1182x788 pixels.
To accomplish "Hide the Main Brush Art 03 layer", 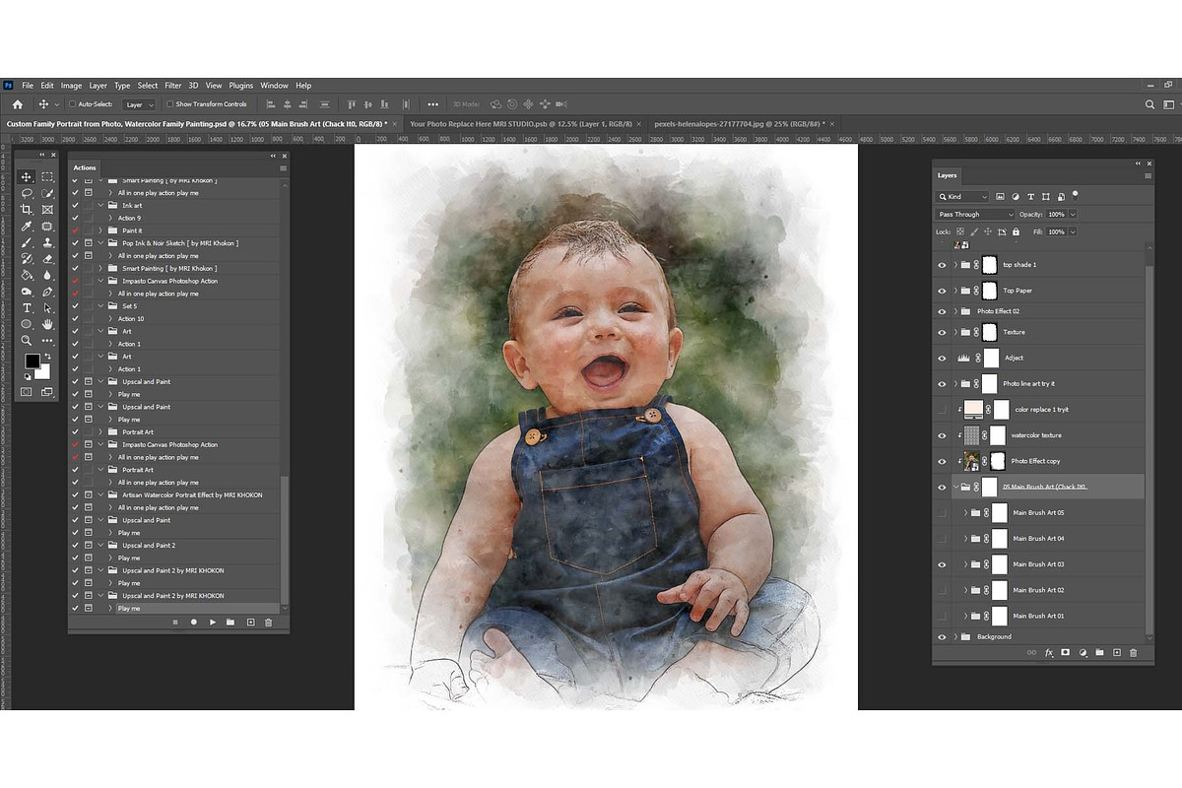I will [942, 564].
